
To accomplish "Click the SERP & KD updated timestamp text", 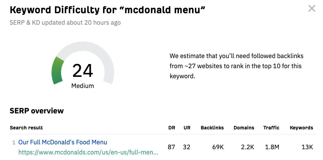I will (65, 23).
